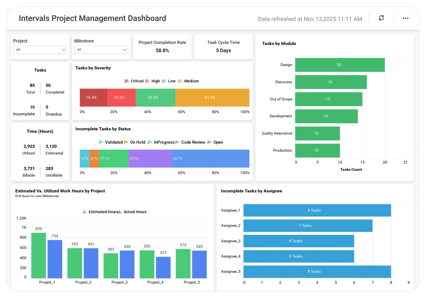Click the Project_3 axis label
This screenshot has width=426, height=298.
pos(120,282)
